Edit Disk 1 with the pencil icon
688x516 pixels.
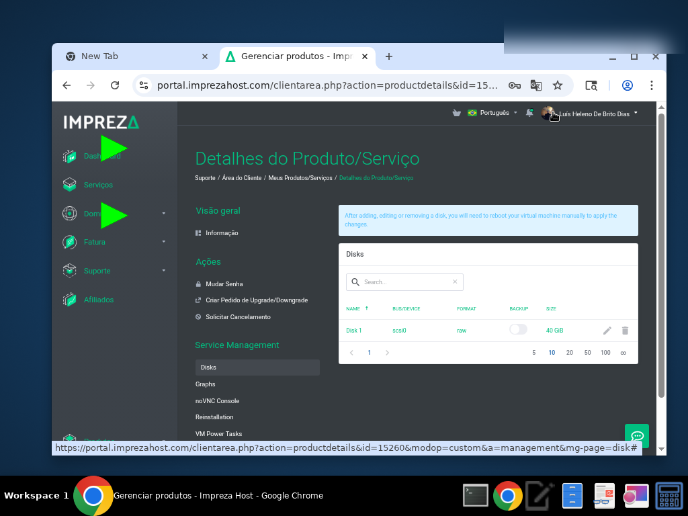607,331
